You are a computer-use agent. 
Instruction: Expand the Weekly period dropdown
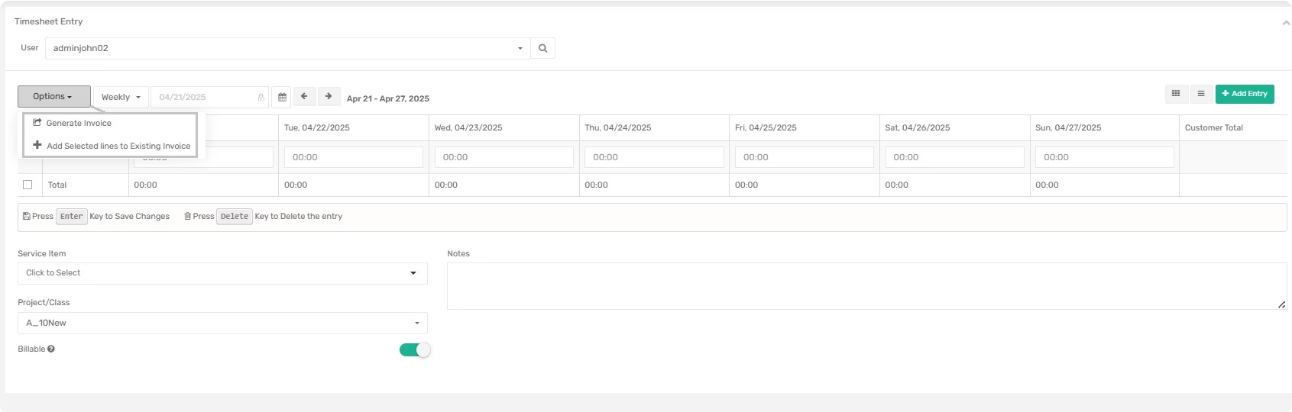[x=121, y=97]
